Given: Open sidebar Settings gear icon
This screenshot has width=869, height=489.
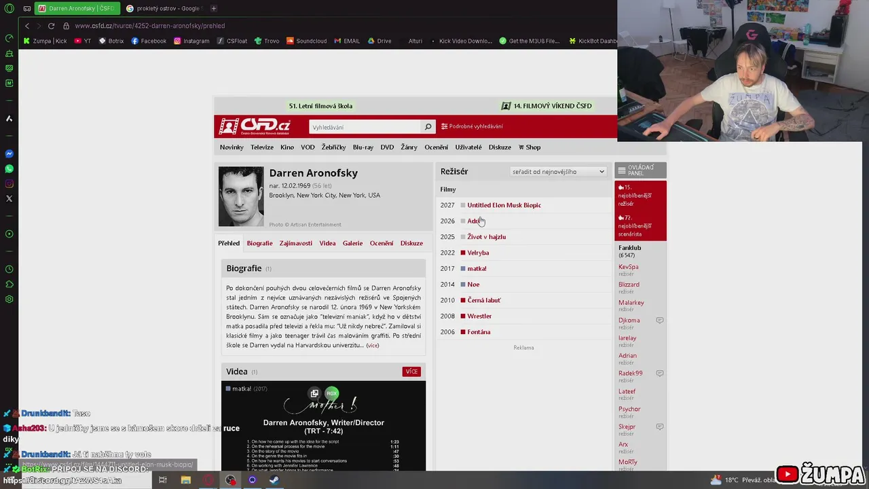Looking at the screenshot, I should click(x=9, y=299).
